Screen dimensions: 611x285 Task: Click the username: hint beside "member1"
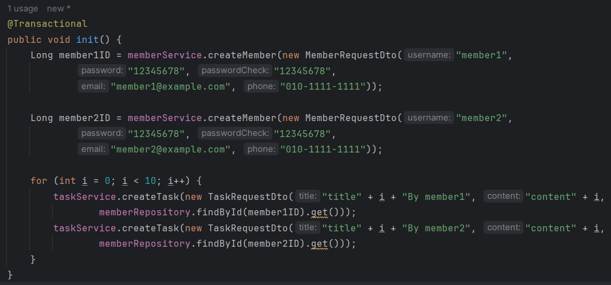click(x=429, y=55)
